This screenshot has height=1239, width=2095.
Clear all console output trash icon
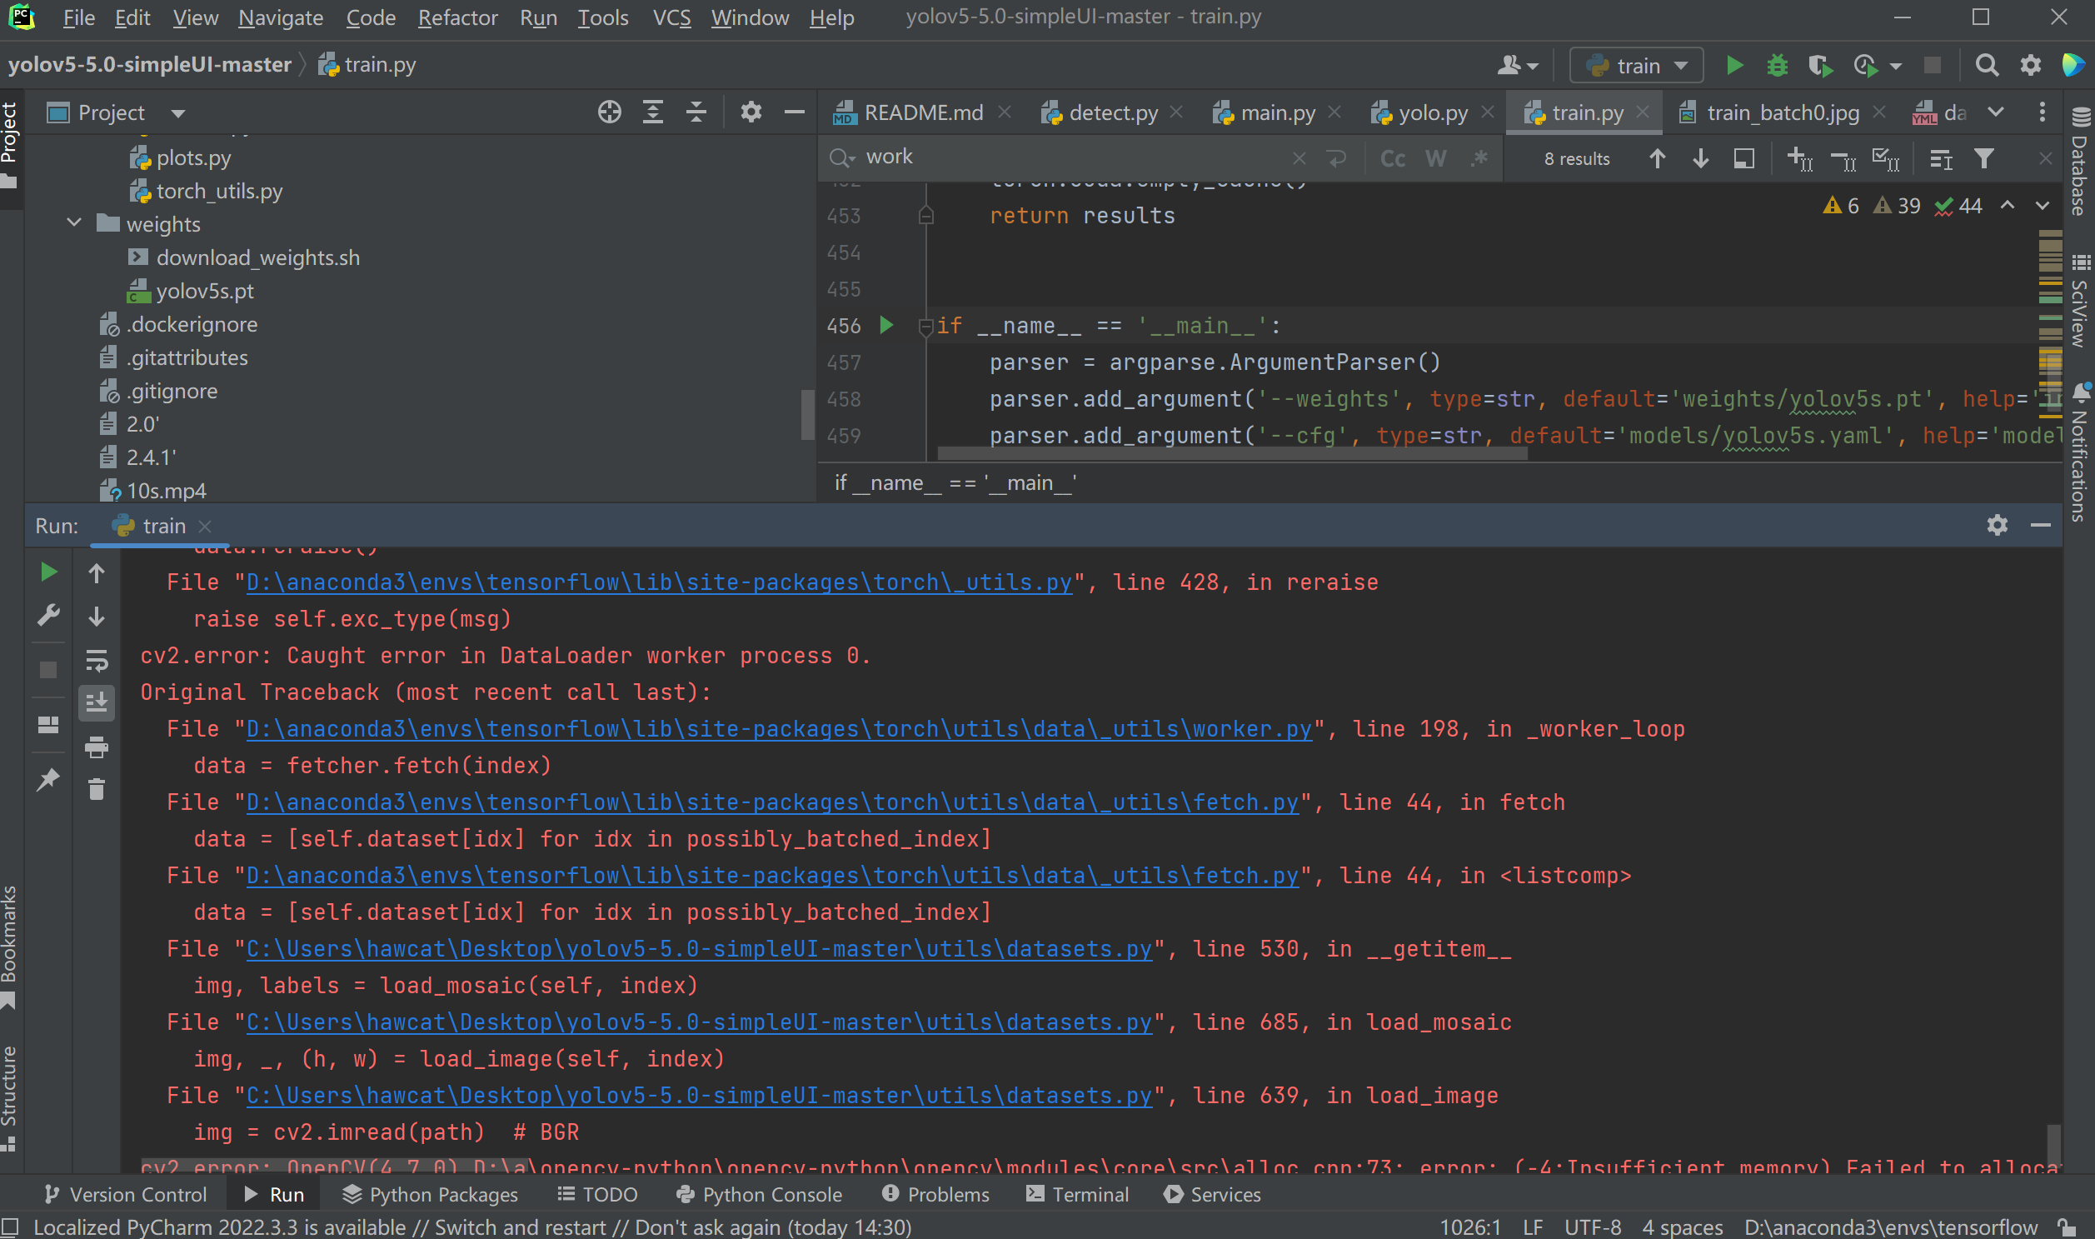click(x=96, y=789)
